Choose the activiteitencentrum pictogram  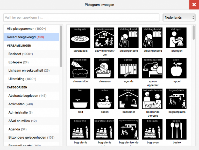[104, 38]
